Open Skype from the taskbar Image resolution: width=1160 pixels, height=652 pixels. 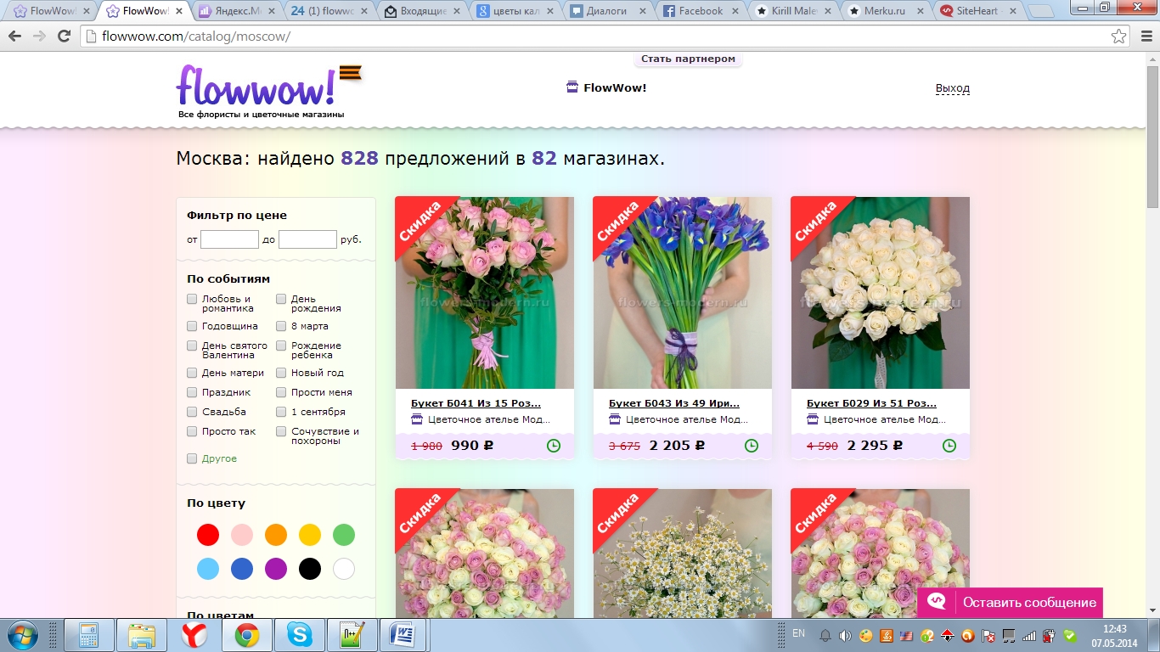(298, 634)
